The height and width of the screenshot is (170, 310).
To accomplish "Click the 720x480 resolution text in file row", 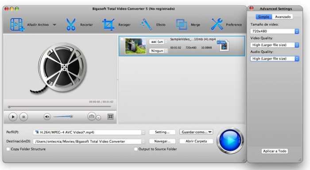I will click(191, 48).
